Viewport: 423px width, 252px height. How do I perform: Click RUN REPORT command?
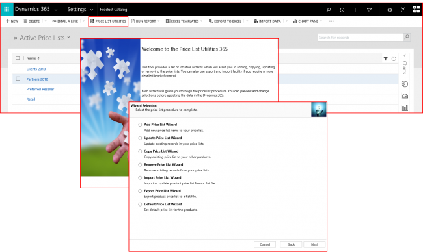144,21
